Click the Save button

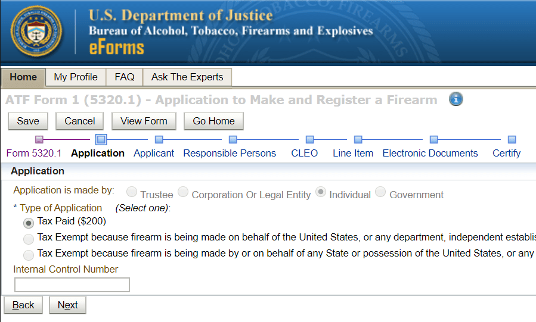coord(28,121)
